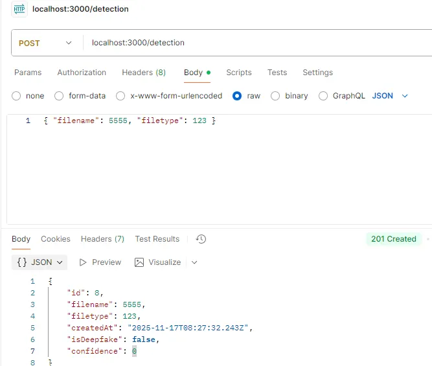The image size is (432, 366).
Task: Select none as body type
Action: click(16, 96)
